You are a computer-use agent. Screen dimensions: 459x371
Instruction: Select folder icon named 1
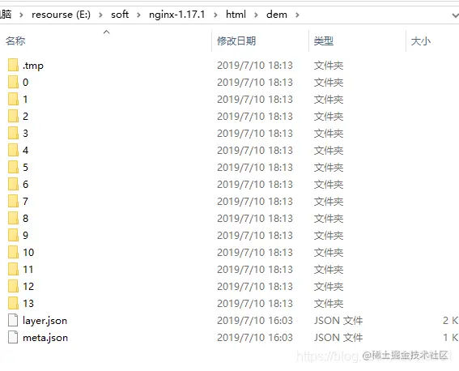point(13,99)
